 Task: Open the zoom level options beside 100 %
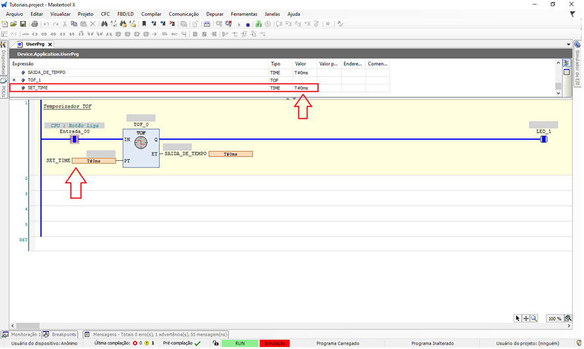[568, 319]
